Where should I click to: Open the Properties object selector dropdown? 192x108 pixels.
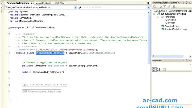[190, 65]
